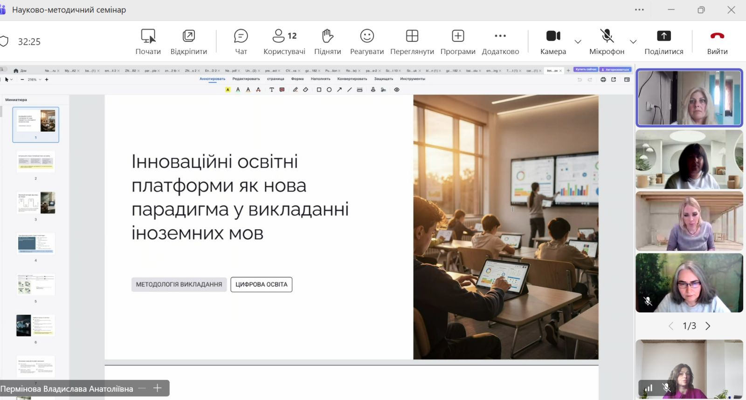Click the Почати button
The width and height of the screenshot is (746, 400).
(x=148, y=42)
